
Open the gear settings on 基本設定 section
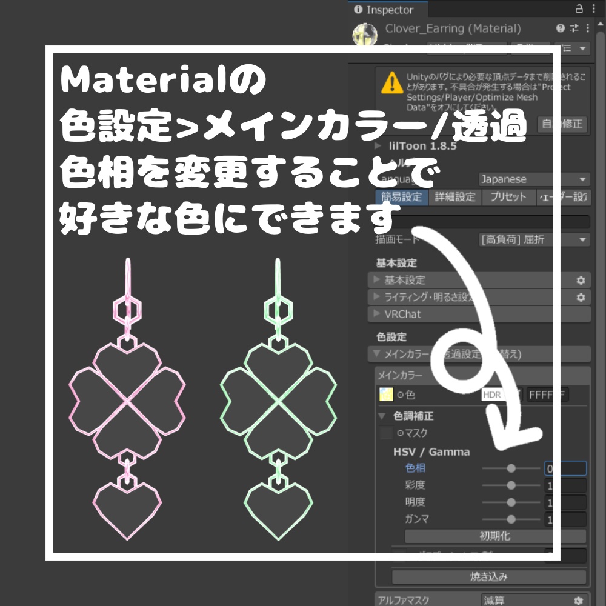point(581,280)
